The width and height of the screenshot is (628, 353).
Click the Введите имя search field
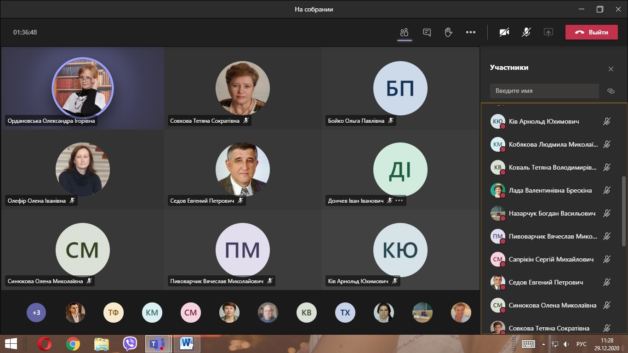(x=544, y=91)
